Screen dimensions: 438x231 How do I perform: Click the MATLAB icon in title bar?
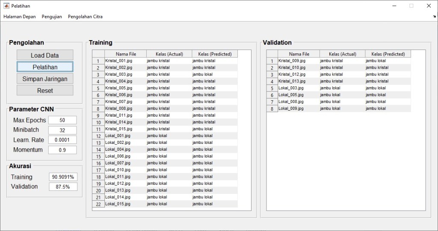tap(6, 6)
